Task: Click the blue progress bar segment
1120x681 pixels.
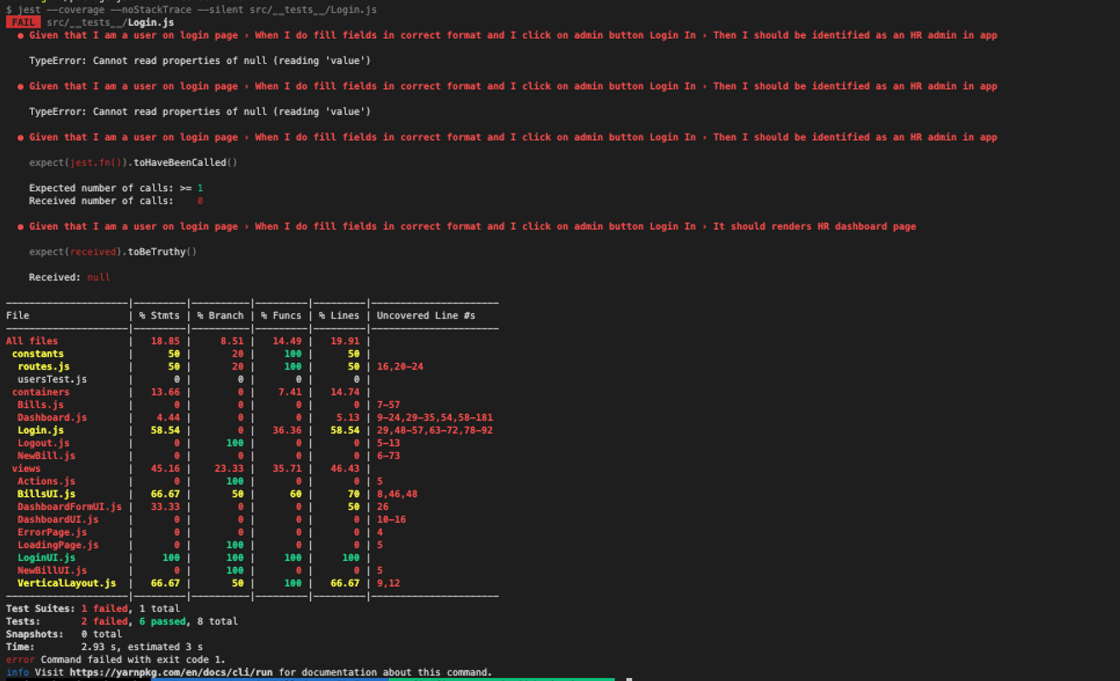Action: coord(269,679)
